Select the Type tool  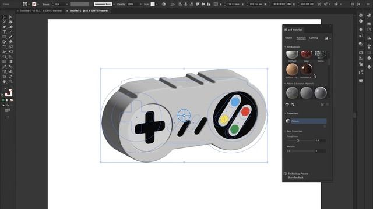(4, 32)
